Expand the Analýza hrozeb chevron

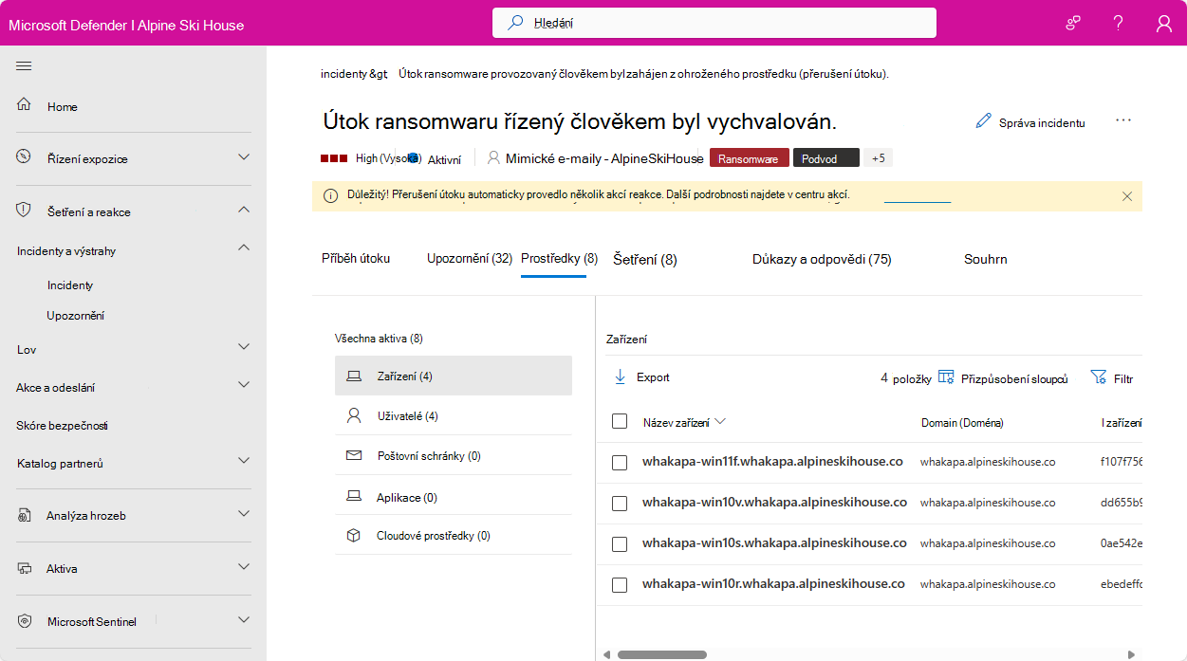(244, 514)
